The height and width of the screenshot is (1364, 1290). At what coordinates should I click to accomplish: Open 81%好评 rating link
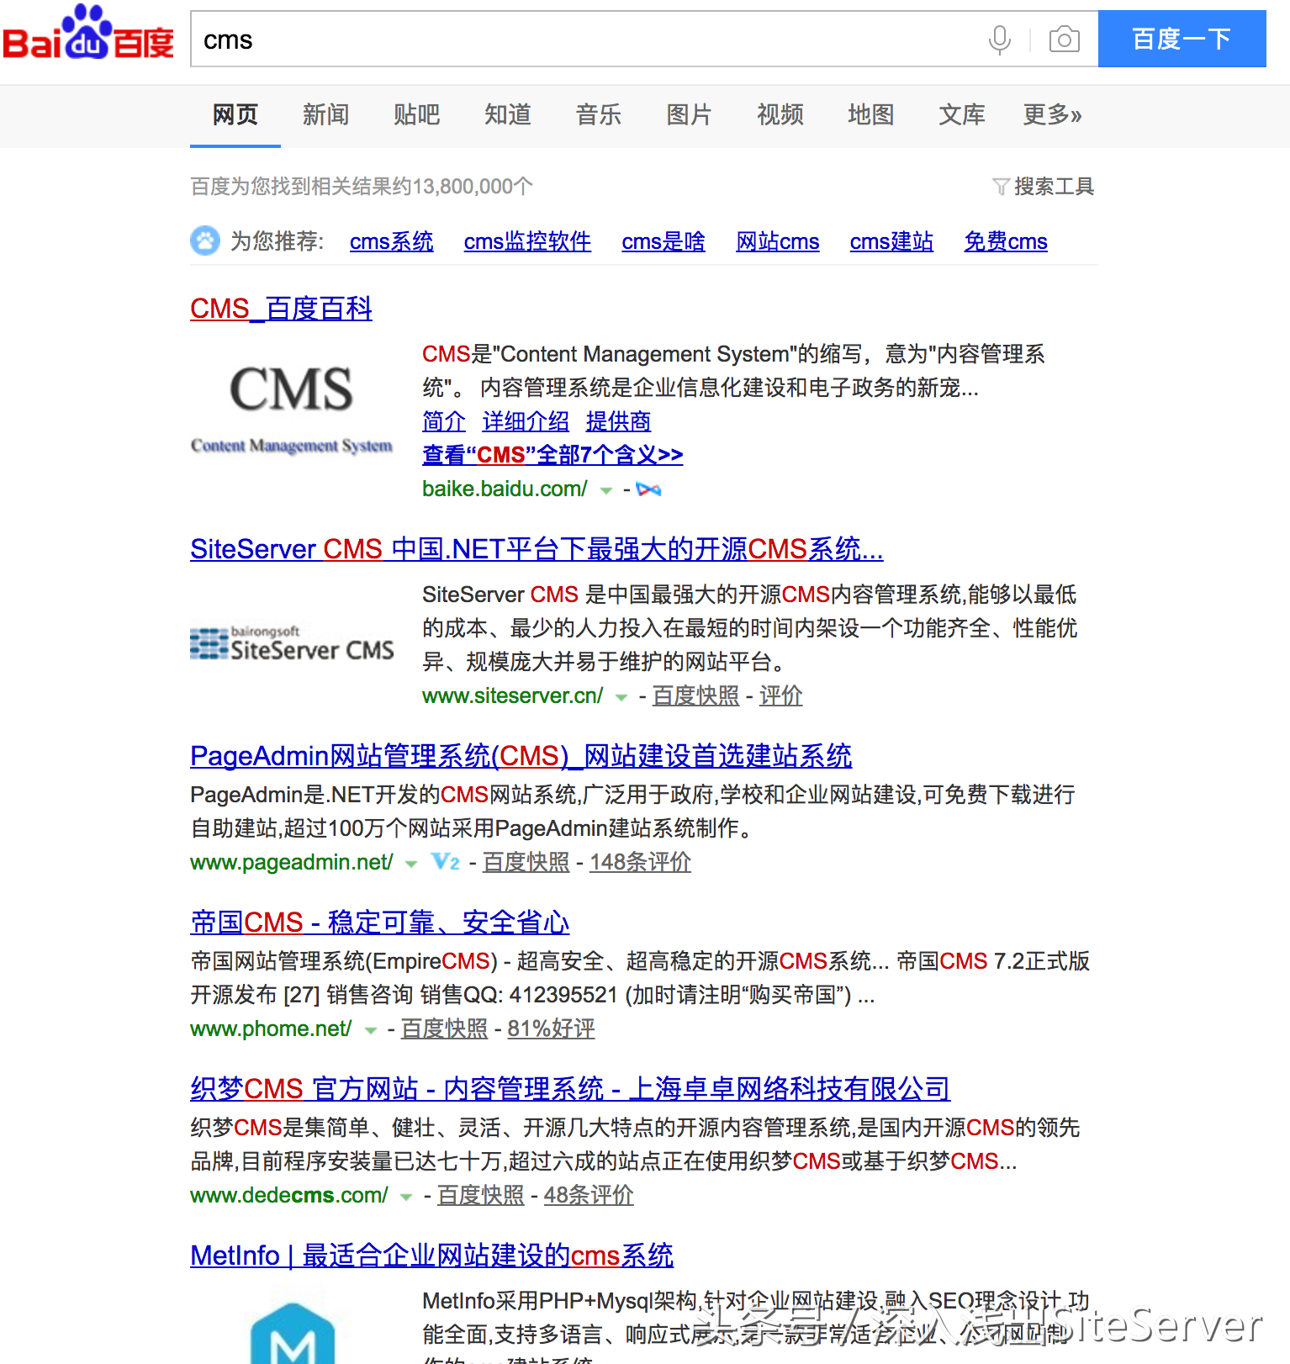tap(551, 1028)
